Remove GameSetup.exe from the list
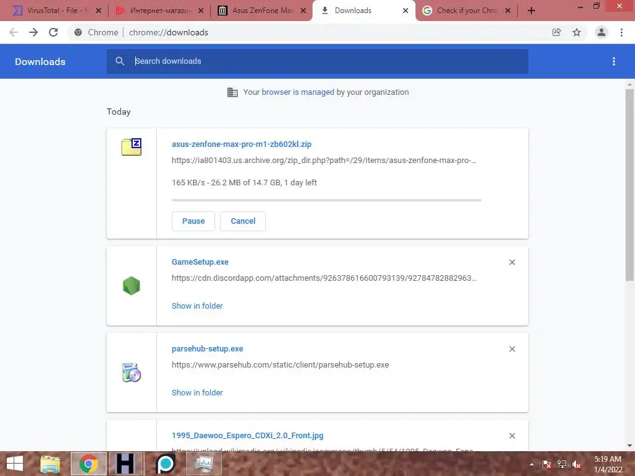This screenshot has width=635, height=476. [x=512, y=262]
